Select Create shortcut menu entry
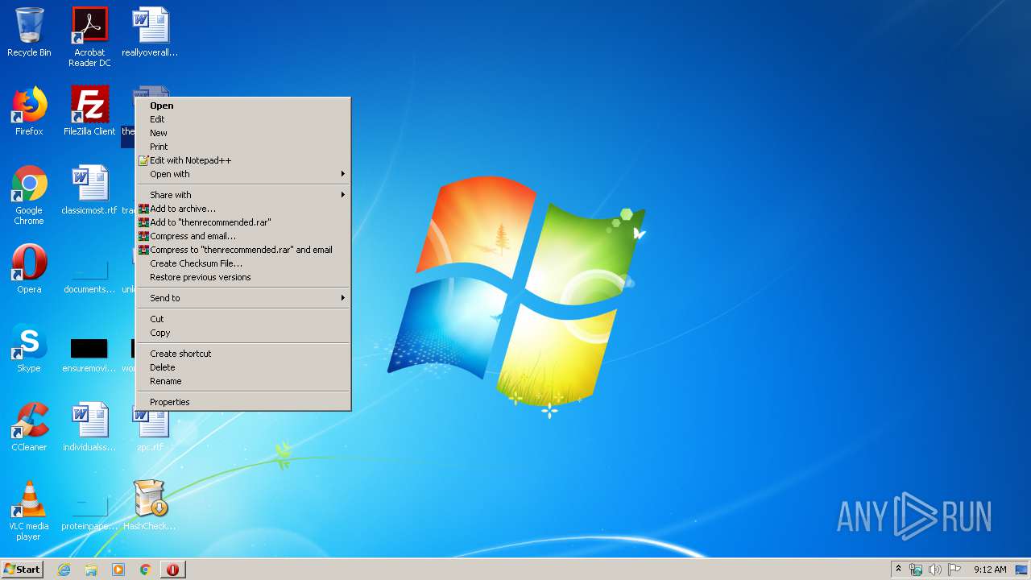Image resolution: width=1031 pixels, height=580 pixels. (243, 354)
